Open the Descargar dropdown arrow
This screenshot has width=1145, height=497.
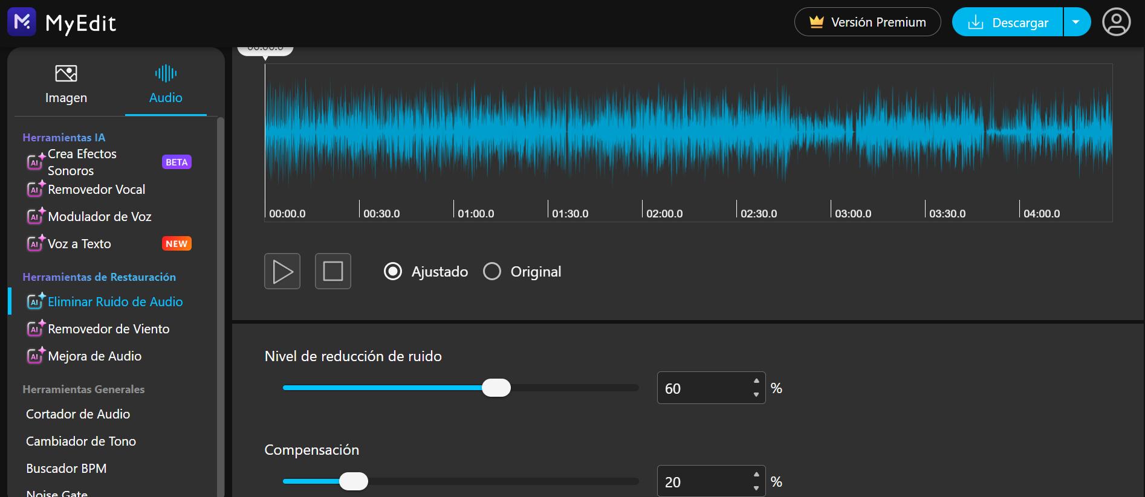tap(1077, 22)
